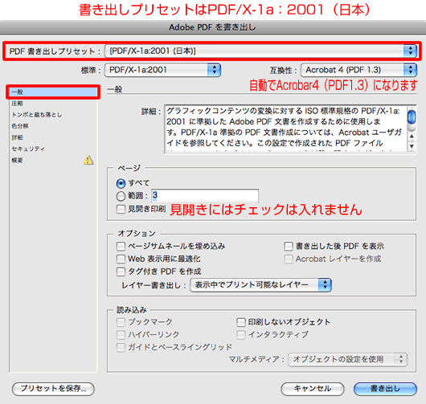Enable タグ付き PDF を作成 checkbox

click(x=121, y=271)
